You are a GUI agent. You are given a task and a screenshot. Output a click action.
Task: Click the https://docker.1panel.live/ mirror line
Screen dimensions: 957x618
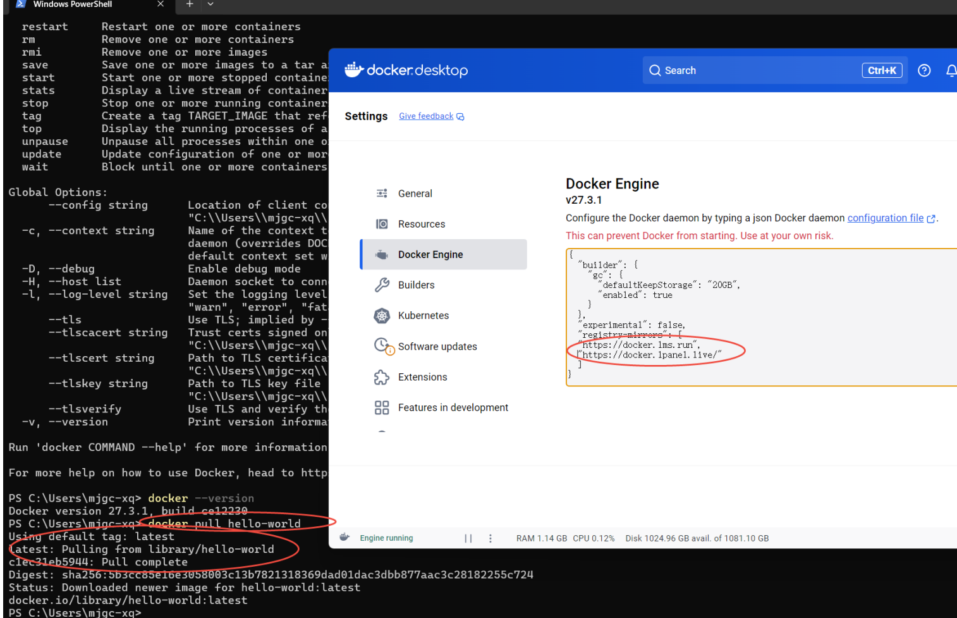[x=649, y=355]
